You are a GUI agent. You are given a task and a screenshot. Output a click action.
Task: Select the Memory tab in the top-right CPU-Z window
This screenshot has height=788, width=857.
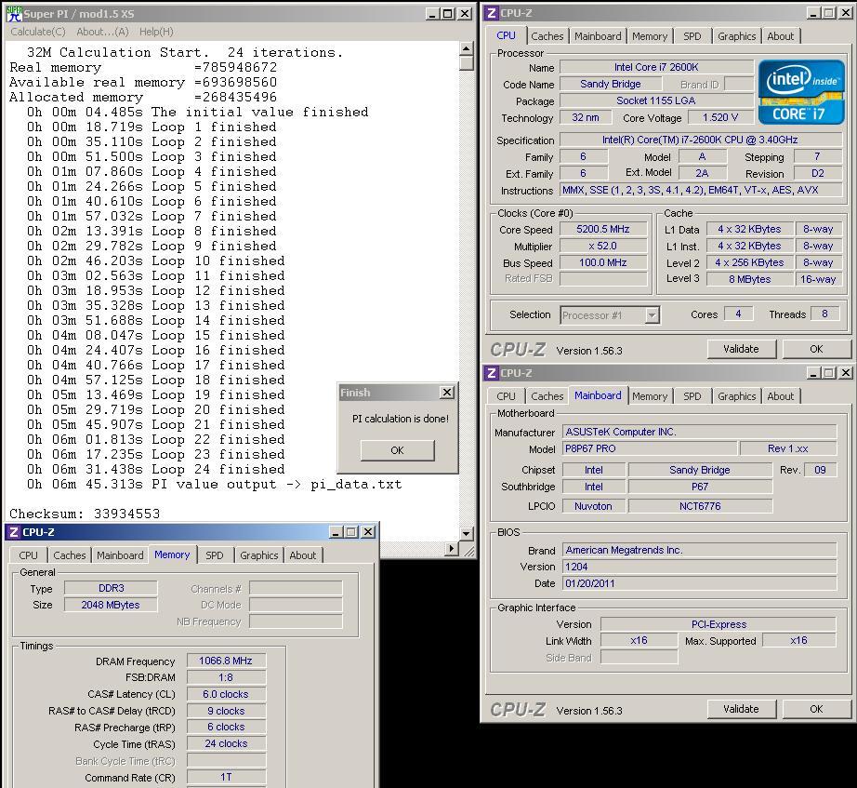(650, 36)
